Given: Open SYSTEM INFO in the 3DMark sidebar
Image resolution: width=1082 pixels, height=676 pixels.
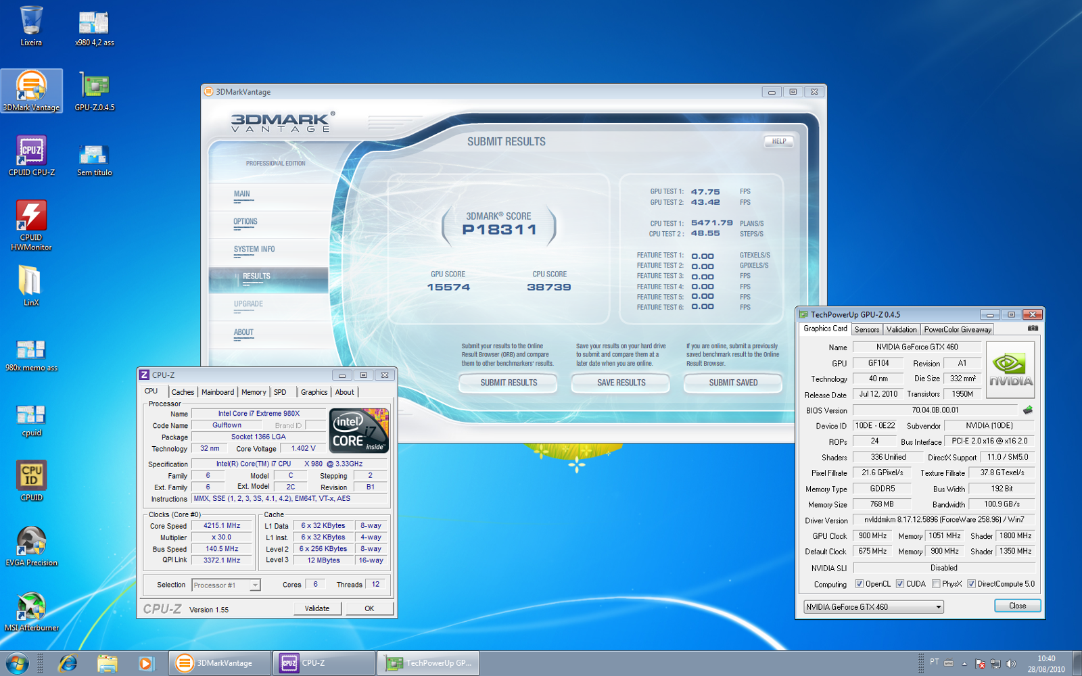Looking at the screenshot, I should 254,250.
